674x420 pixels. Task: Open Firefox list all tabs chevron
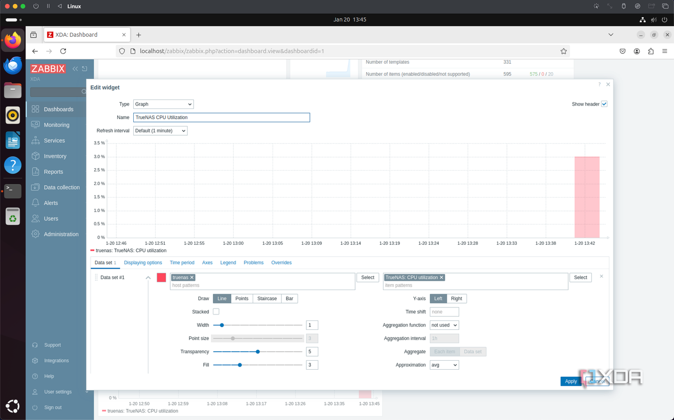click(x=611, y=35)
